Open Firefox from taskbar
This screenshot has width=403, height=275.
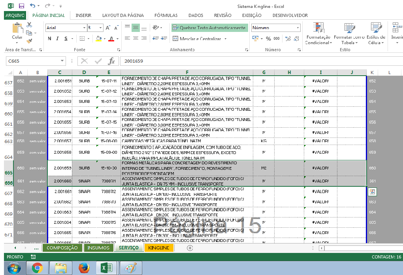tap(84, 268)
